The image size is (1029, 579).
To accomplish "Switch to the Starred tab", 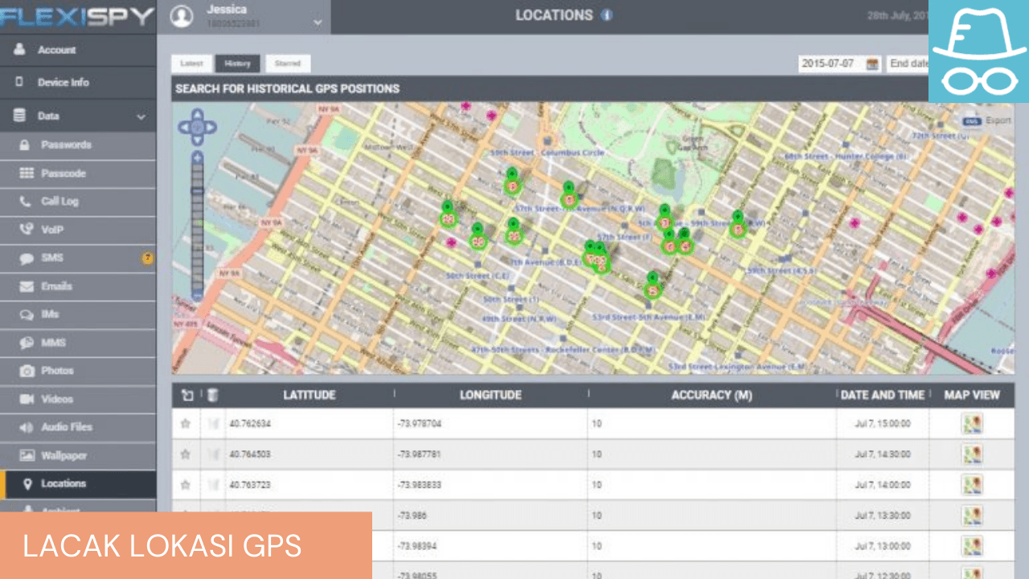I will [x=287, y=64].
